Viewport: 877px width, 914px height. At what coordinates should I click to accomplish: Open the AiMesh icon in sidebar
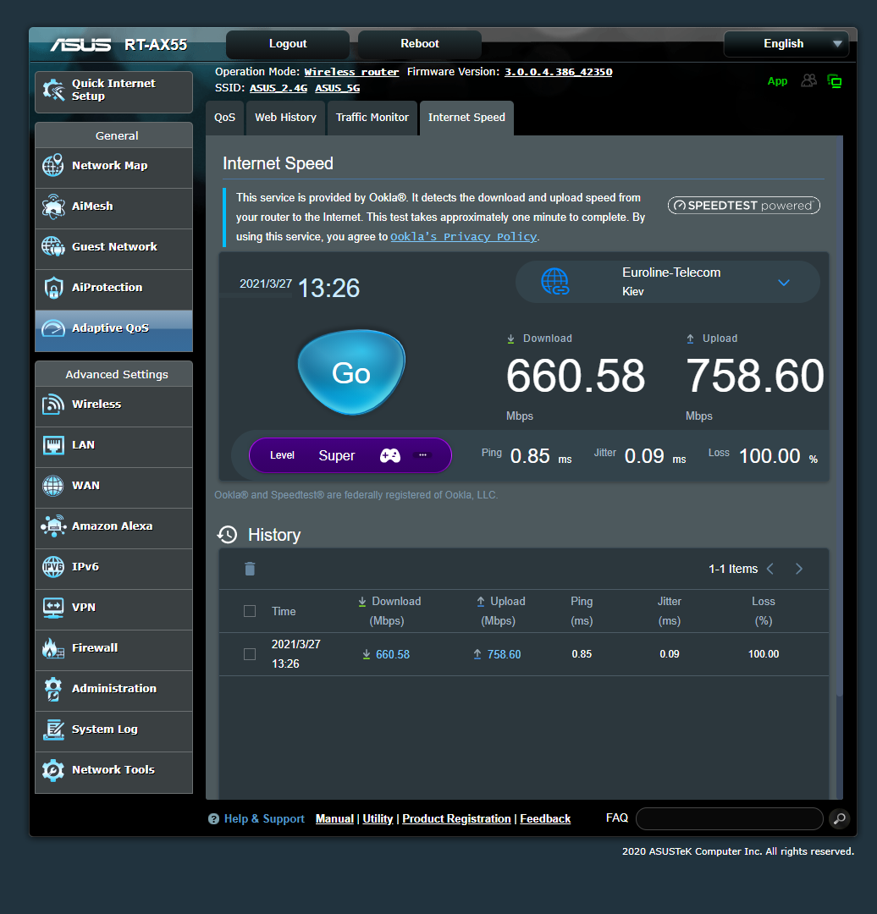coord(53,206)
